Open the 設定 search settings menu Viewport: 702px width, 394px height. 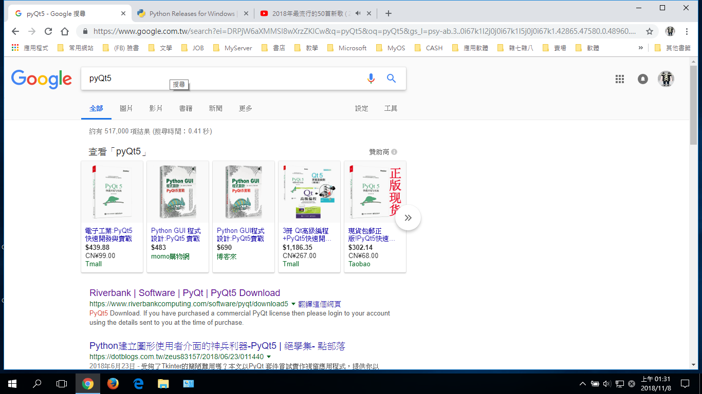[x=362, y=108]
